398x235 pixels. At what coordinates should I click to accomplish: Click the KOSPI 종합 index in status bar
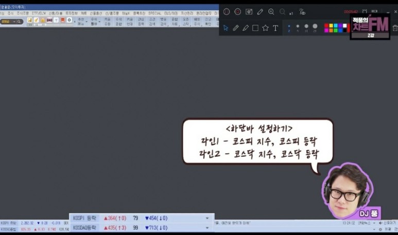8,223
